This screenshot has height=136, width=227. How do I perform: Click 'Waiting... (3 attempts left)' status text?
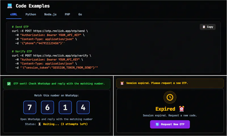click(65, 124)
